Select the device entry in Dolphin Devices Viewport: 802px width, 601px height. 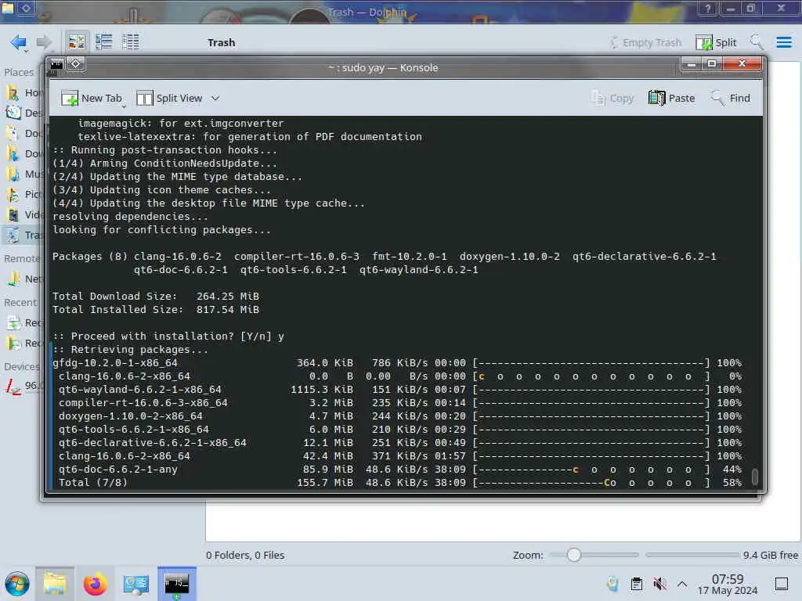point(23,386)
